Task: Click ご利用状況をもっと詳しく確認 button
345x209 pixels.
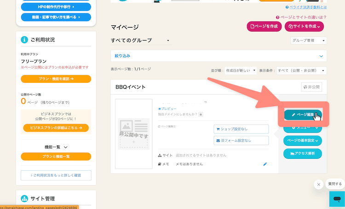Action: (x=56, y=175)
